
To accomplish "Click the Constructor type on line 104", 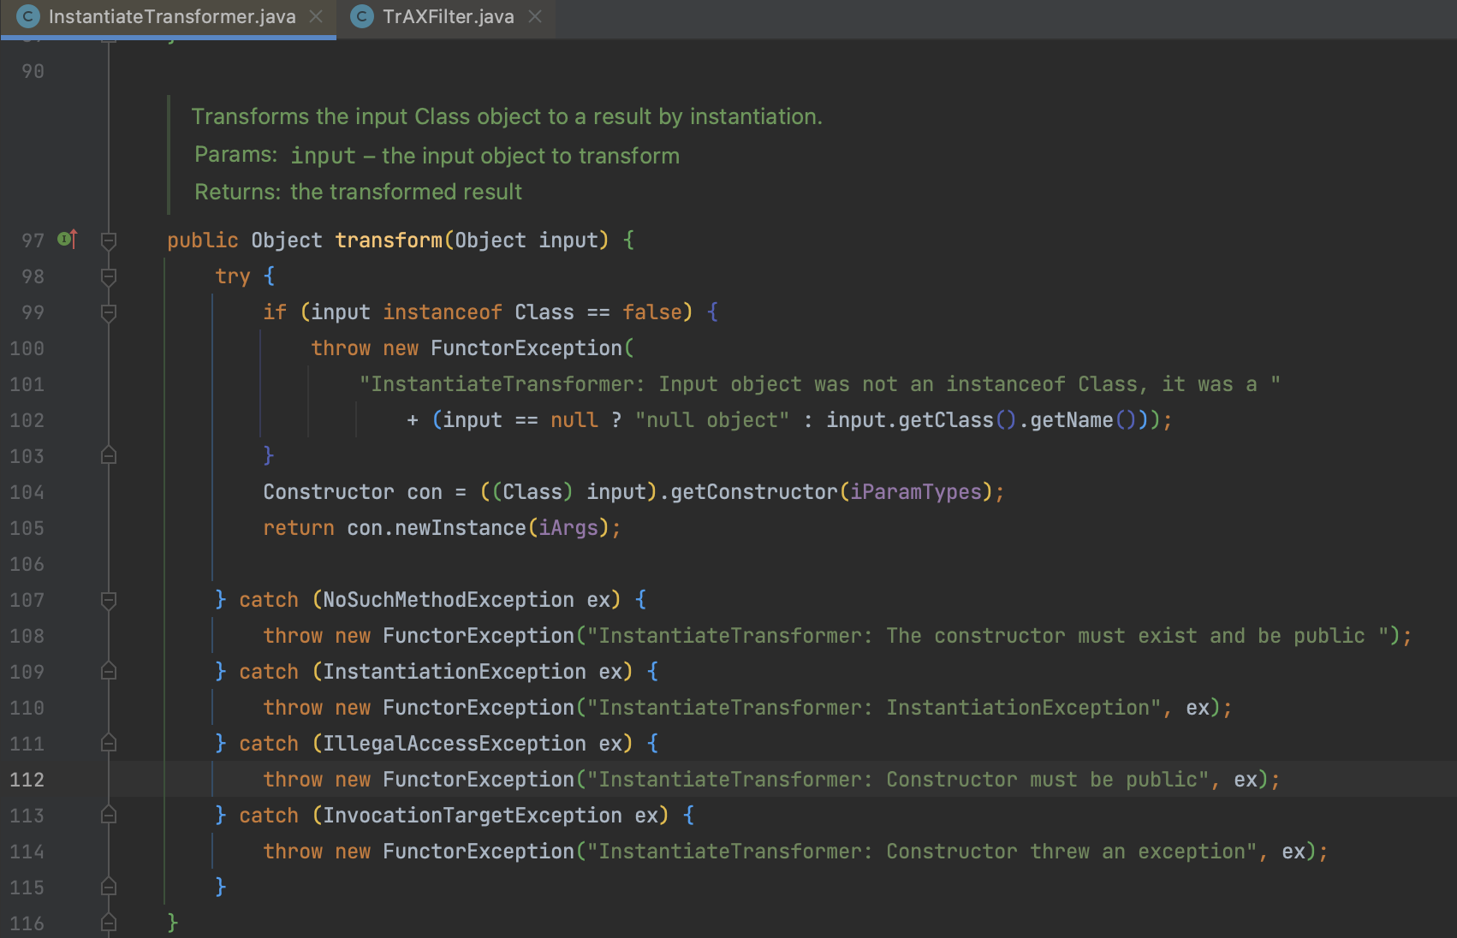I will 329,492.
